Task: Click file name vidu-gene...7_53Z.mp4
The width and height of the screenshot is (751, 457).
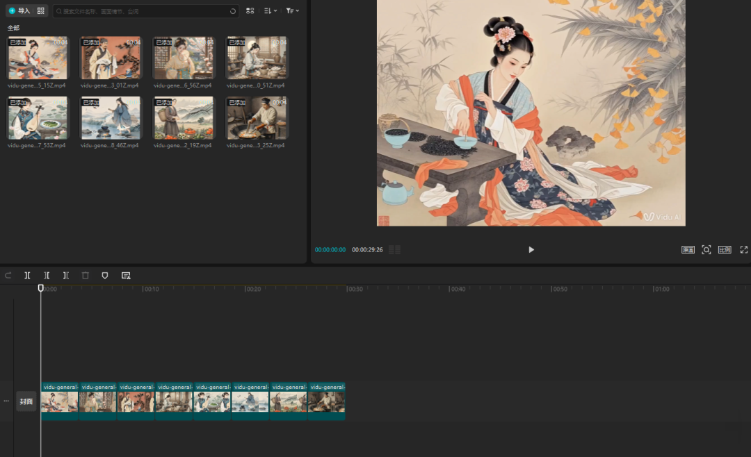Action: click(x=37, y=145)
